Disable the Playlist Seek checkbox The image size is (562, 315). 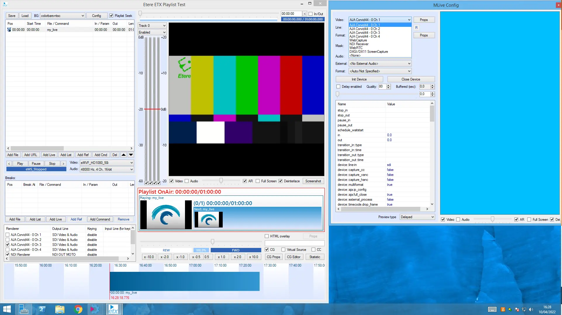click(x=111, y=16)
